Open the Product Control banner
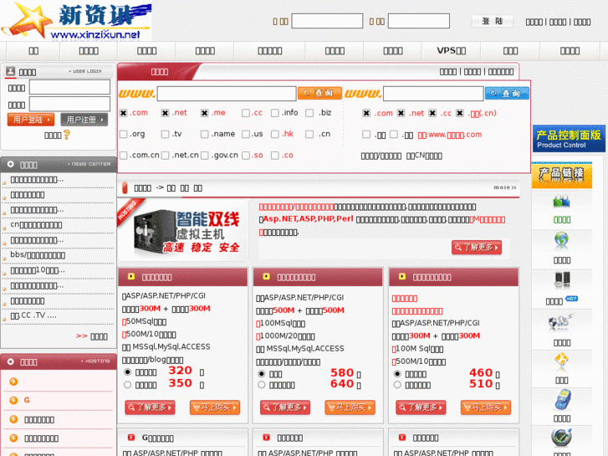 [x=569, y=139]
